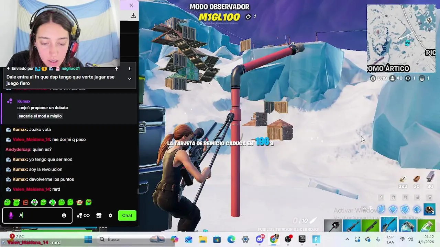The image size is (440, 247).
Task: Click chat message 'yo tengo que ser mod'
Action: tap(51, 159)
